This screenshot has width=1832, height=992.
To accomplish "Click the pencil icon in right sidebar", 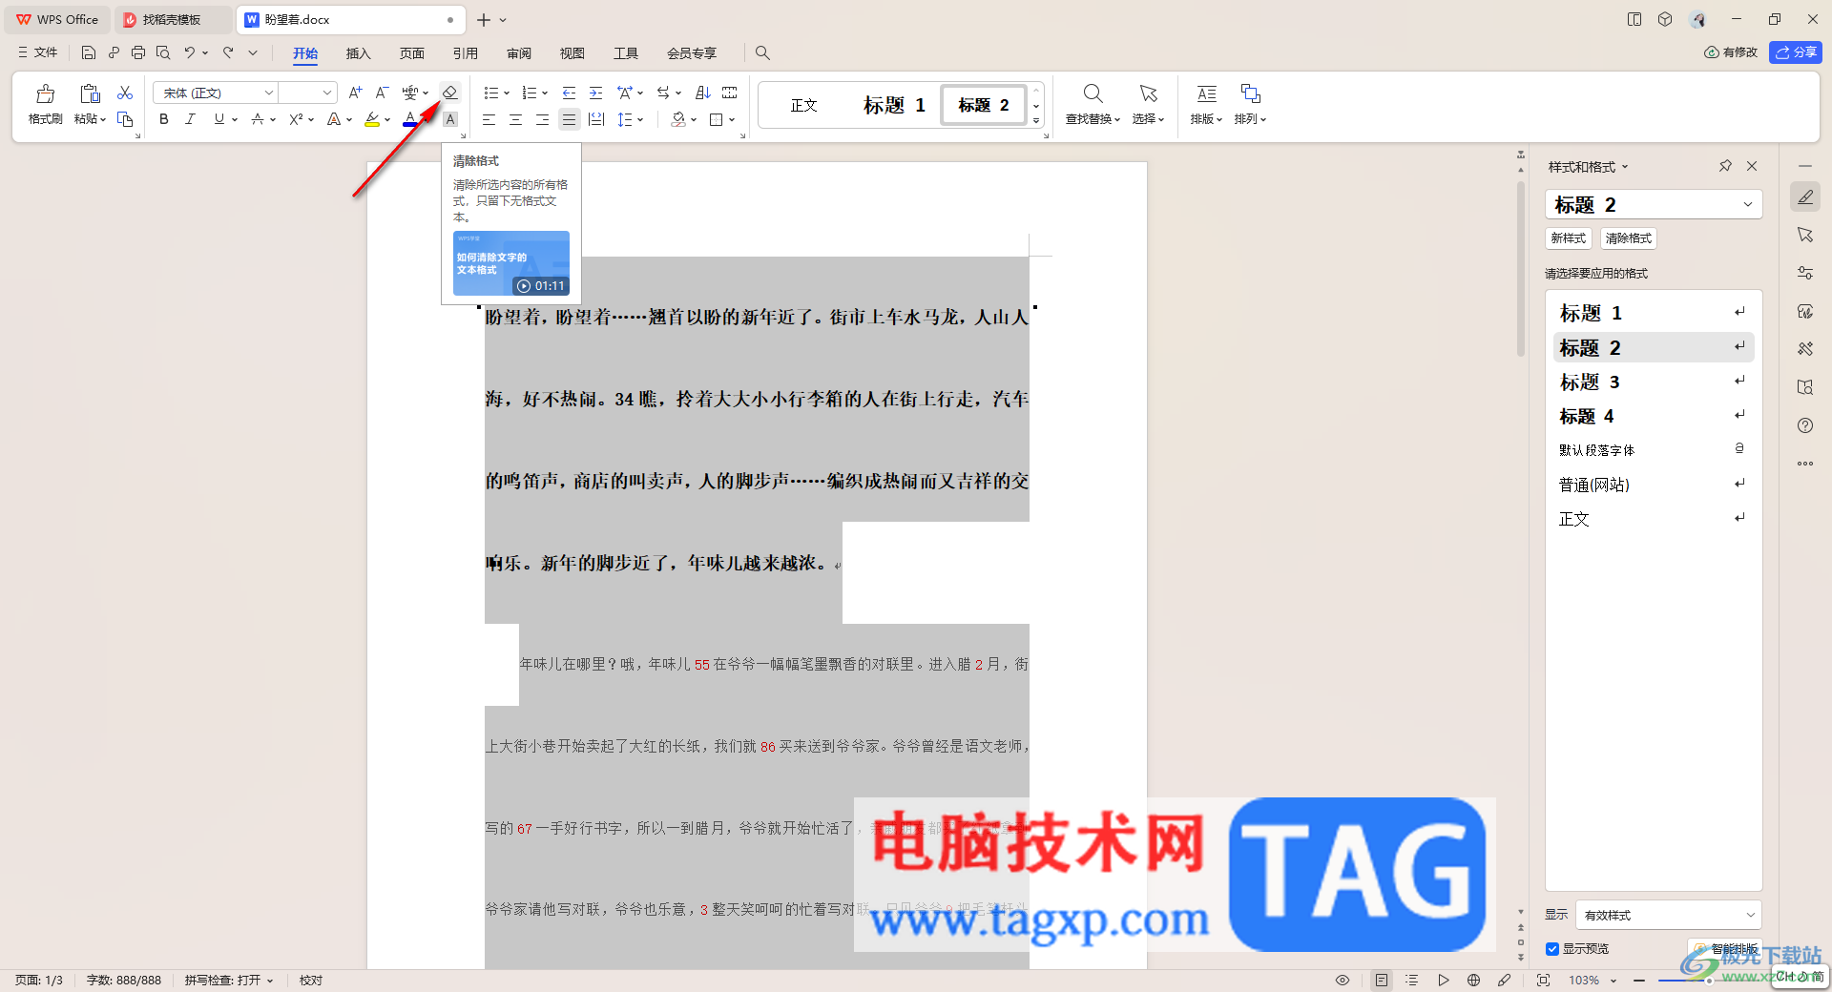I will point(1805,197).
